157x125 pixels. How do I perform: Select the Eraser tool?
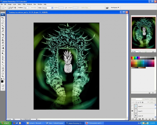coord(3,45)
